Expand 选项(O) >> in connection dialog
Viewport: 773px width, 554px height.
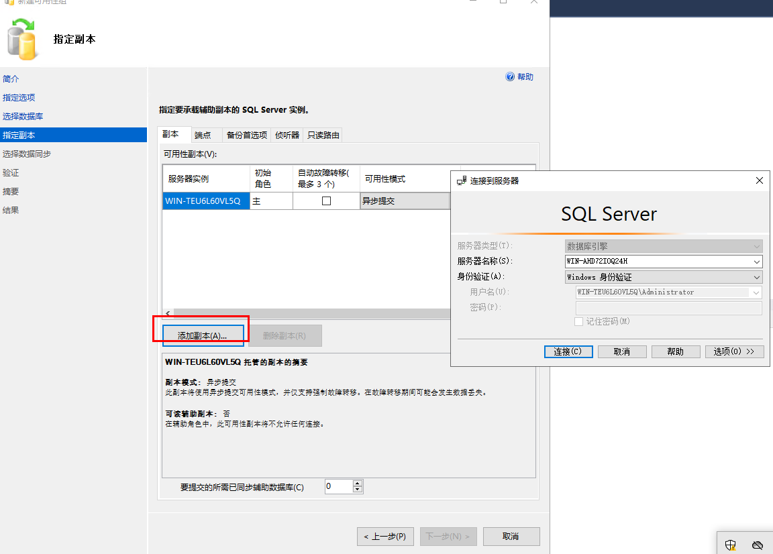(x=735, y=351)
